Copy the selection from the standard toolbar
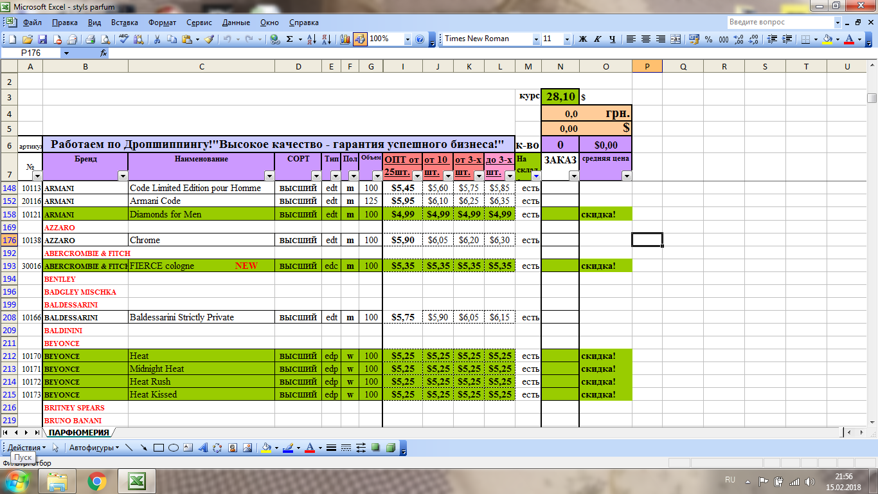 [x=172, y=39]
